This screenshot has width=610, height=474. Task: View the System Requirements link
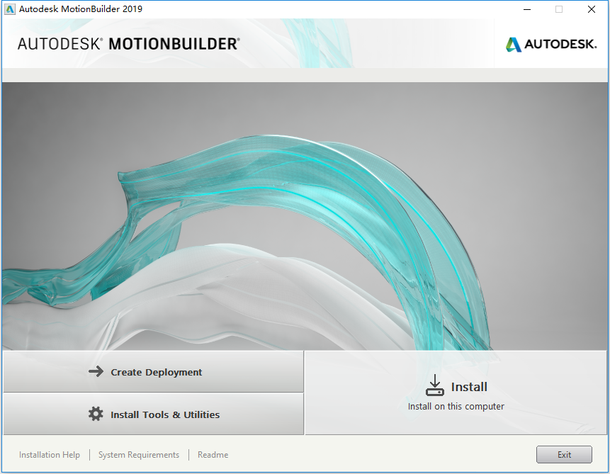pos(139,455)
